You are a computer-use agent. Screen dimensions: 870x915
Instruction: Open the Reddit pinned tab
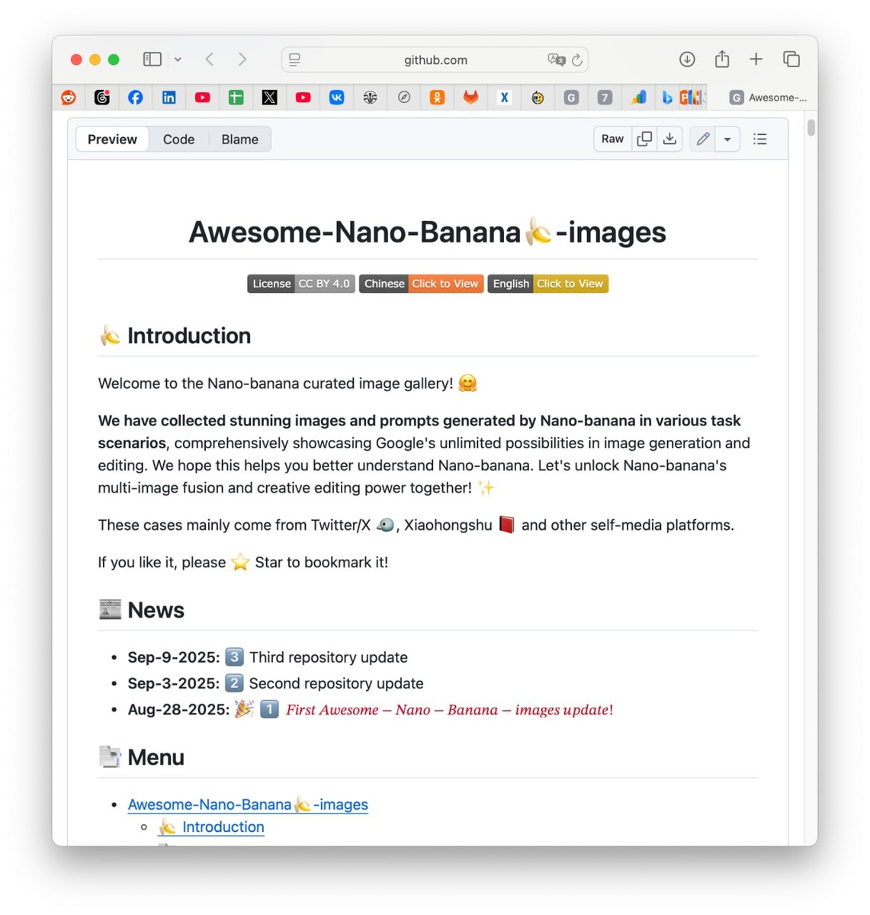click(x=69, y=98)
